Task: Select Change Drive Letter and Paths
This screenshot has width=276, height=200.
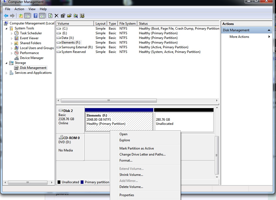Action: point(145,154)
